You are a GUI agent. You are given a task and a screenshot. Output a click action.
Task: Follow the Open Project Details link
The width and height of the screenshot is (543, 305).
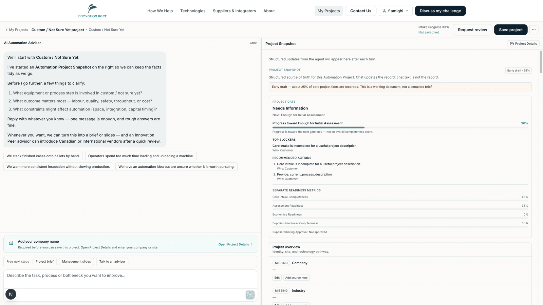coord(236,244)
